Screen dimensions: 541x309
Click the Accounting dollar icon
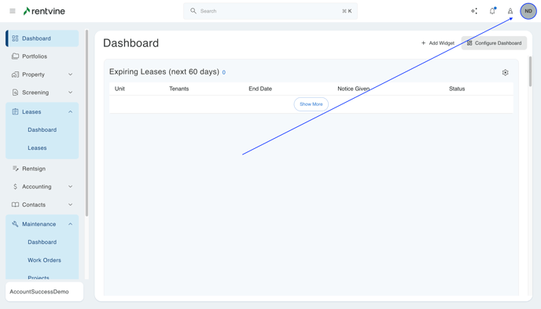pyautogui.click(x=15, y=187)
